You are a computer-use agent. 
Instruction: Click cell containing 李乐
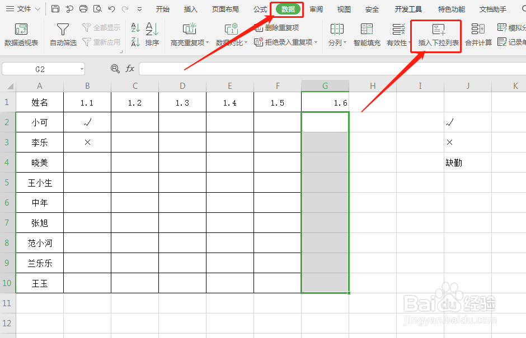(40, 142)
